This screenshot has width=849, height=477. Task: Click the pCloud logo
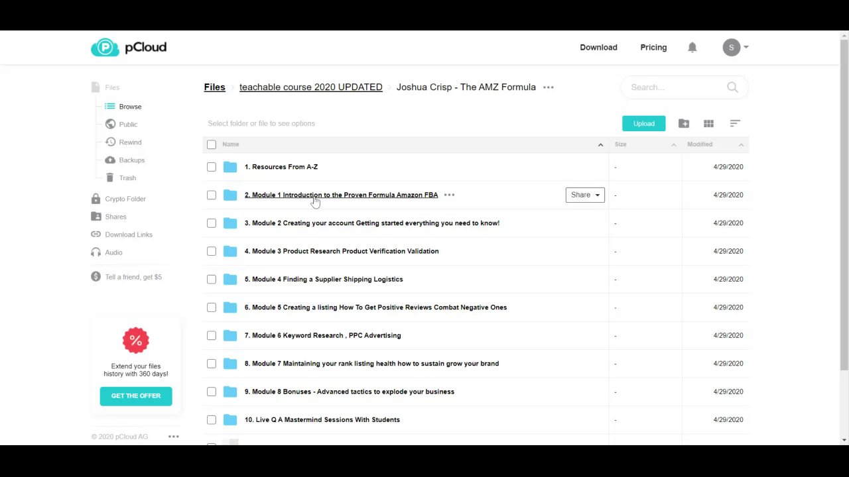point(129,47)
